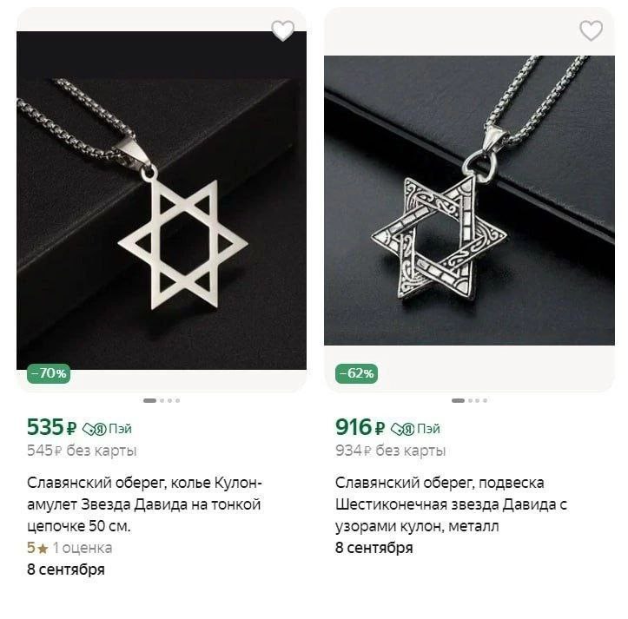Select the last carousel dot under left product
This screenshot has width=628, height=619.
177,400
